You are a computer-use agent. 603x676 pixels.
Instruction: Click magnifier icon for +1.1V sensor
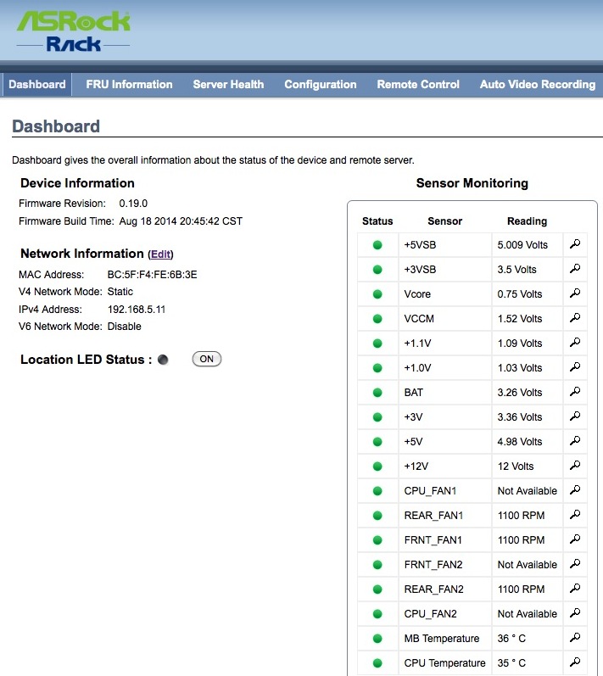[x=575, y=343]
